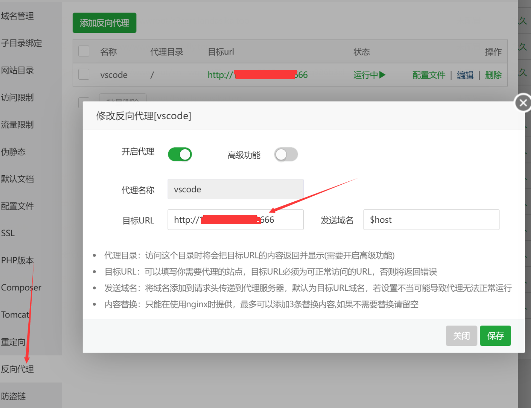This screenshot has height=408, width=531.
Task: Open 配置文件 for the vscode proxy row
Action: (x=428, y=75)
